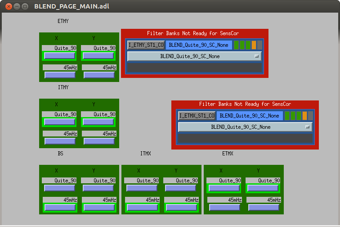
Task: Choose ITMX Y Quite_90 blend button
Action: [x=181, y=188]
